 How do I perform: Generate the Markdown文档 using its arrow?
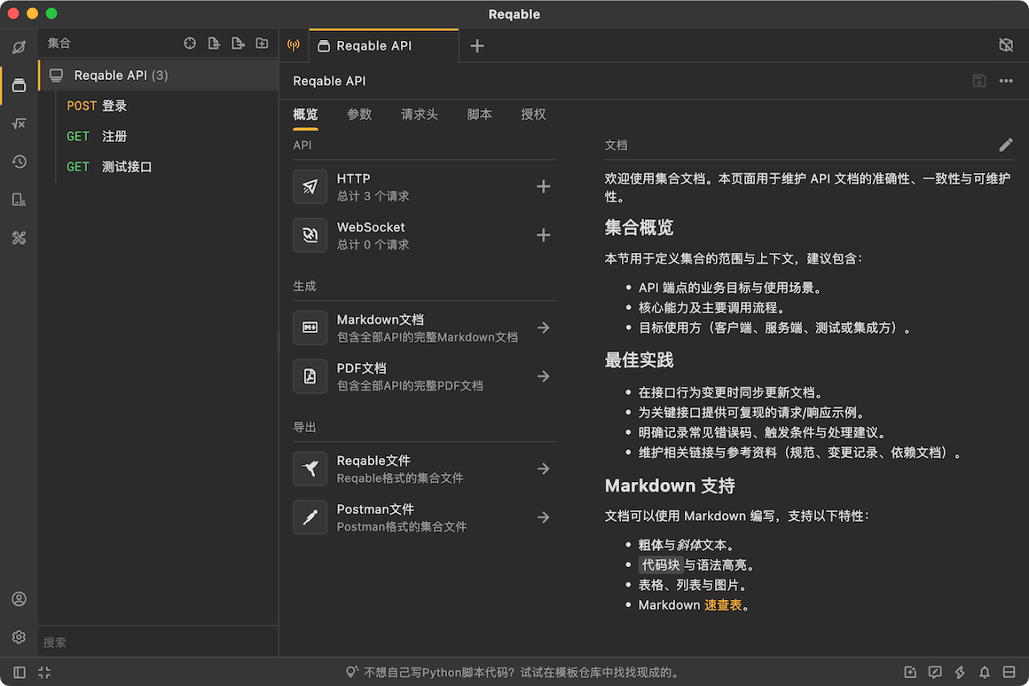pos(544,327)
